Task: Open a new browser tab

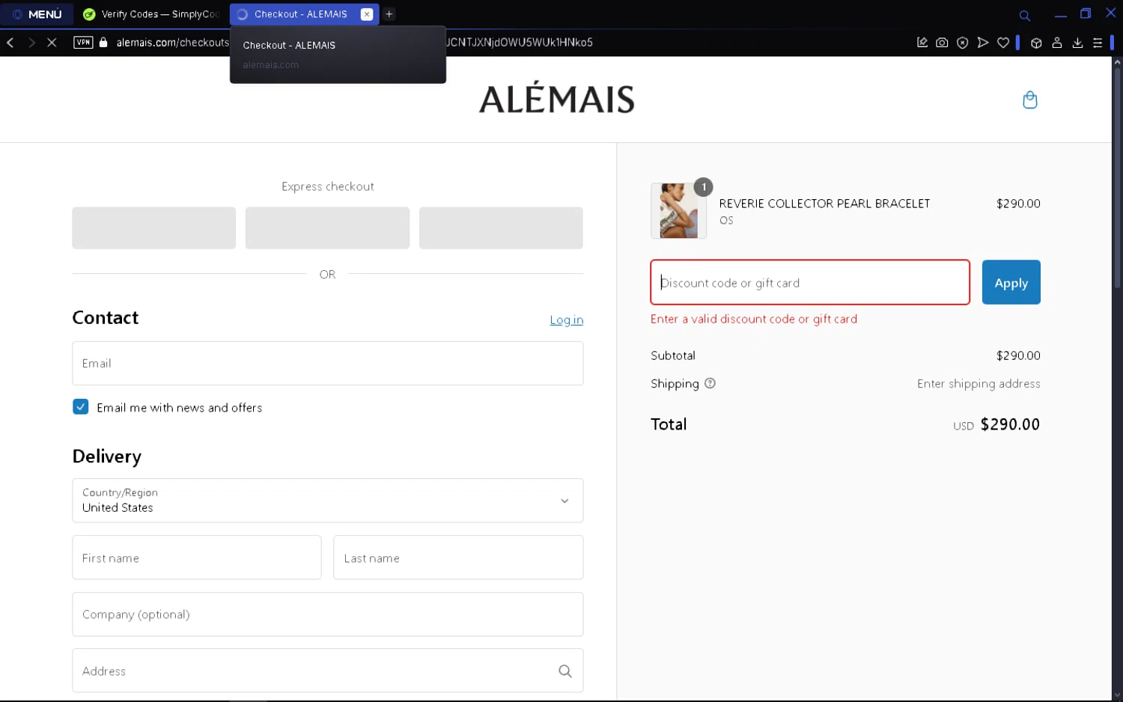Action: tap(389, 14)
